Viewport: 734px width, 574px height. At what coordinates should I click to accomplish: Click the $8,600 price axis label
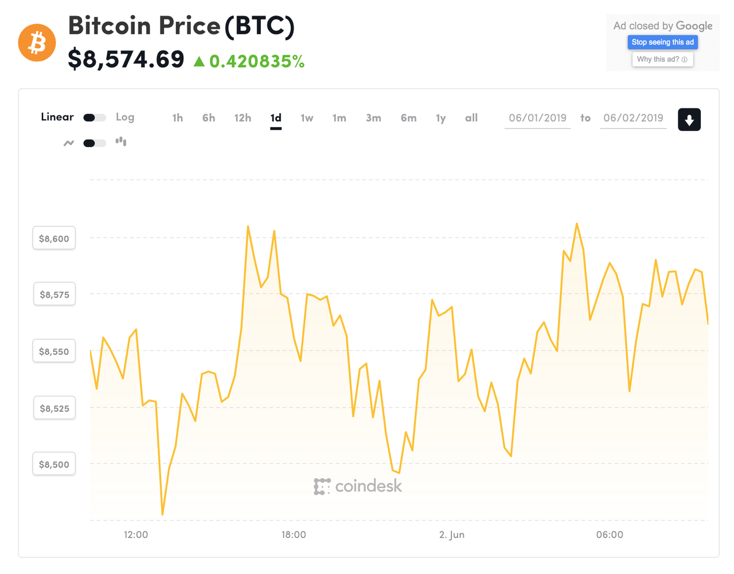pos(54,237)
